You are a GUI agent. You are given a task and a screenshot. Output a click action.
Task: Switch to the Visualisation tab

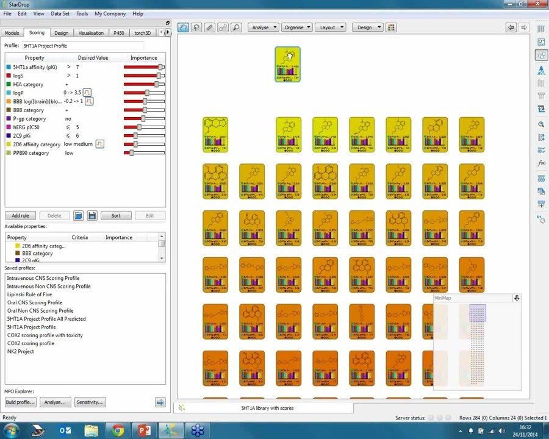click(x=91, y=32)
